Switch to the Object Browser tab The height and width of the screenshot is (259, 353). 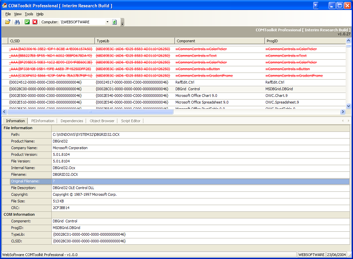pyautogui.click(x=102, y=121)
